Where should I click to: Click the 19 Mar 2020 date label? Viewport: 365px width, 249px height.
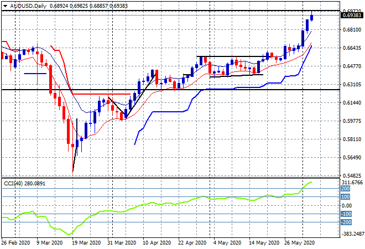(x=86, y=243)
